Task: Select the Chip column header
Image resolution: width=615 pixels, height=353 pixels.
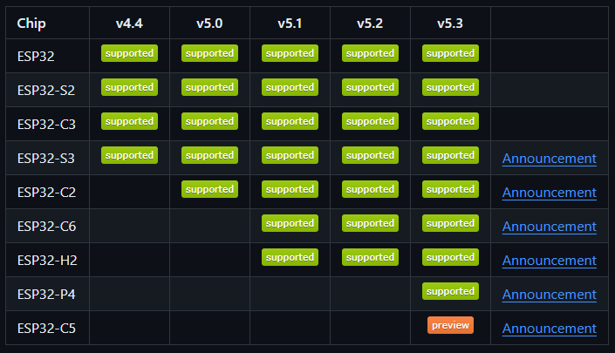Action: point(47,23)
